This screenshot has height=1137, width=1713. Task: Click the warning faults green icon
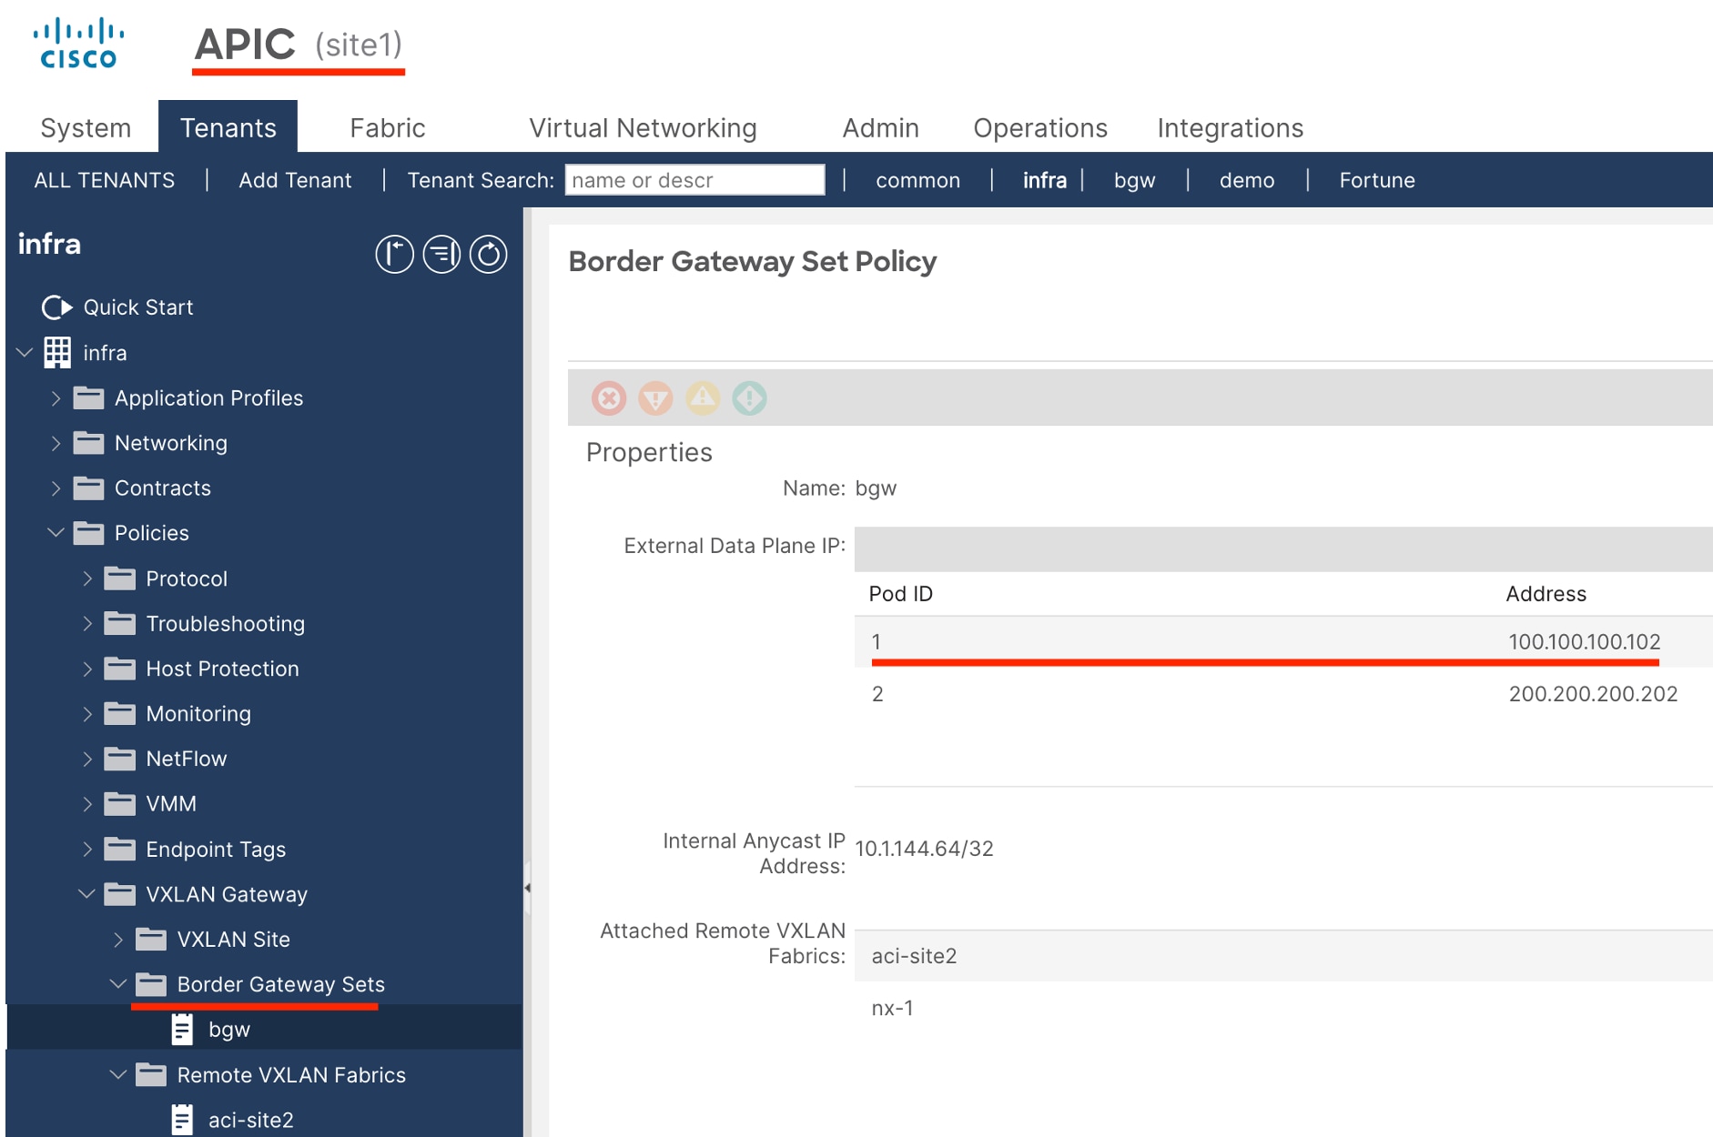pos(749,398)
